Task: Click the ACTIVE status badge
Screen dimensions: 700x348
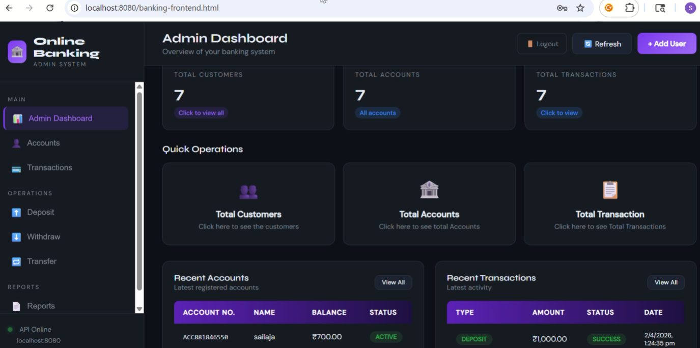Action: 386,337
